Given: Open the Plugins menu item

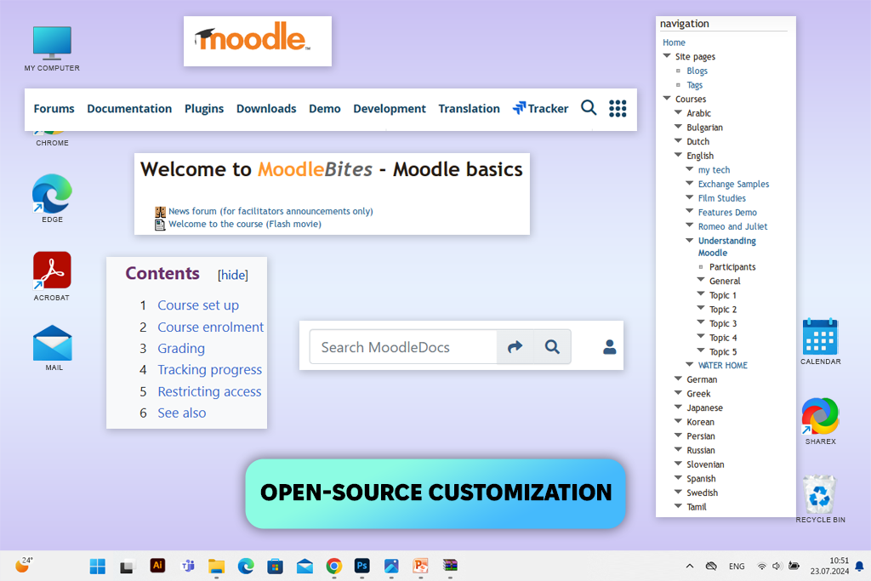Looking at the screenshot, I should [x=204, y=109].
